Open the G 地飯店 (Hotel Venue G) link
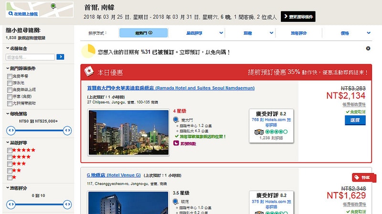382x214 pixels. (114, 175)
